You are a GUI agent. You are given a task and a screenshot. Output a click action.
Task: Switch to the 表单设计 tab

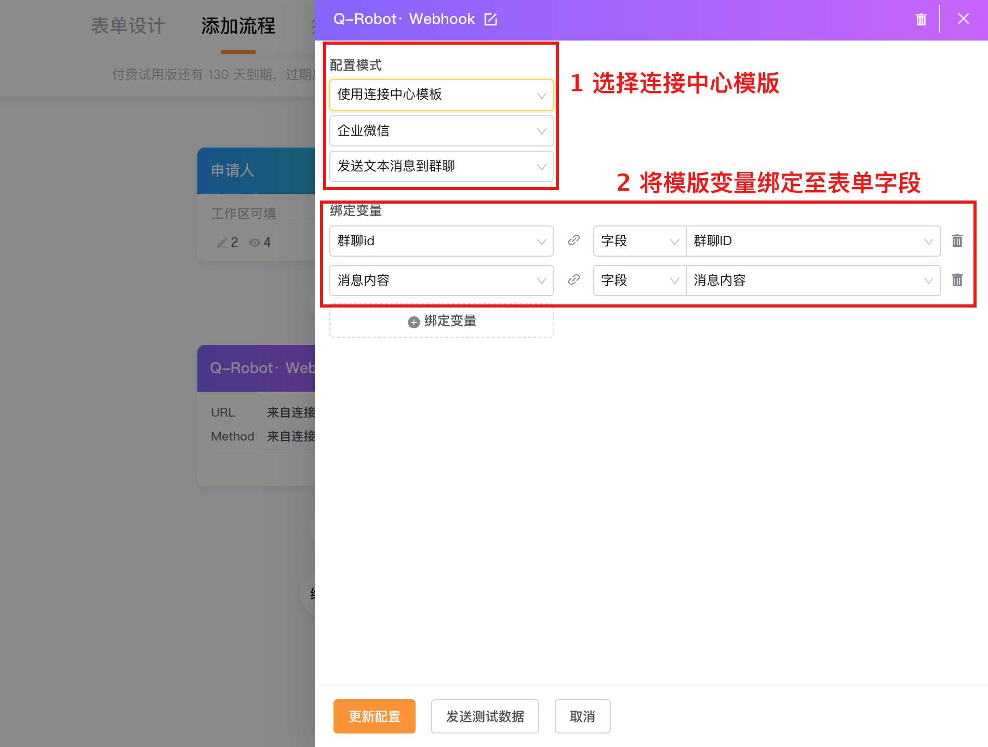coord(128,26)
